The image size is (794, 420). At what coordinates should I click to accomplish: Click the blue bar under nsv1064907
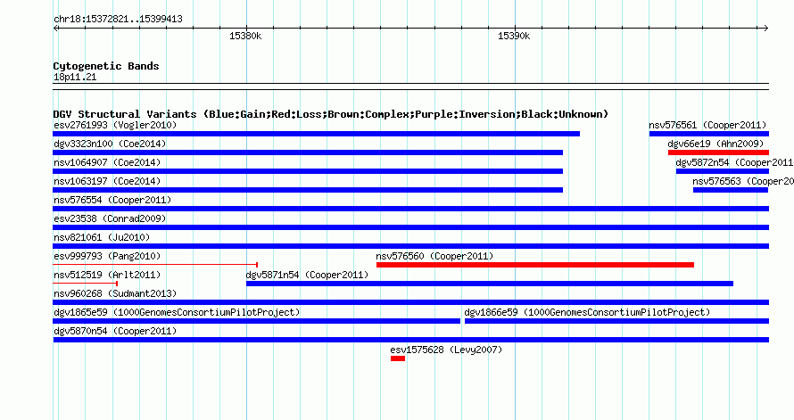308,171
